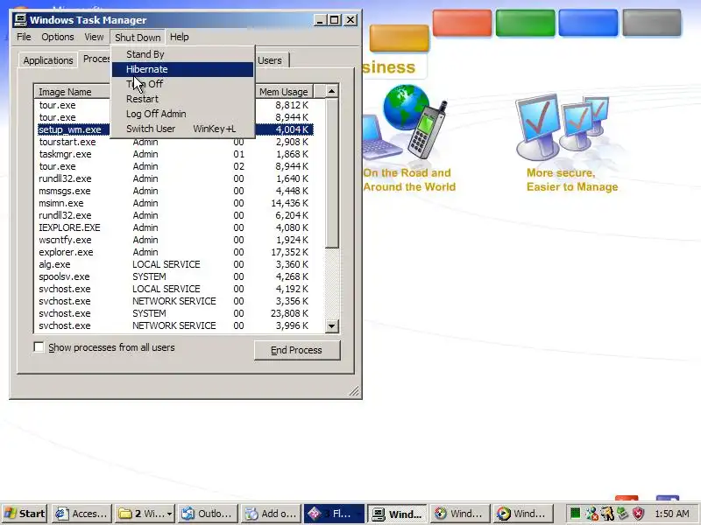701x525 pixels.
Task: Choose Restart from the menu
Action: pos(182,99)
